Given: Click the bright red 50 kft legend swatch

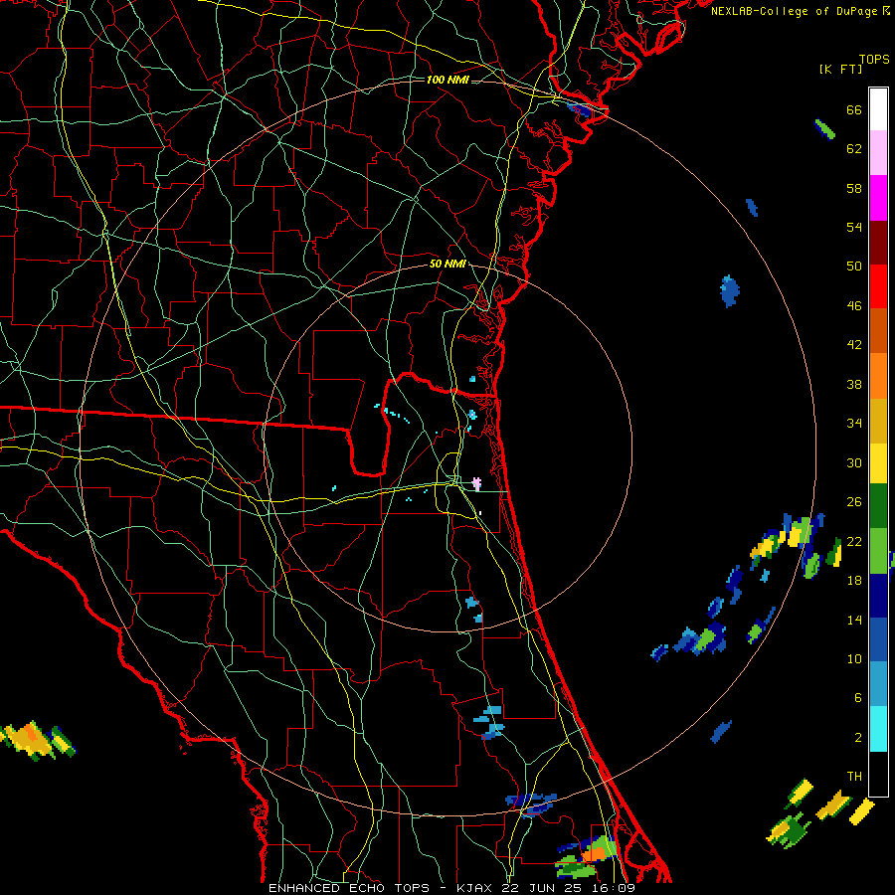Looking at the screenshot, I should click(x=878, y=286).
